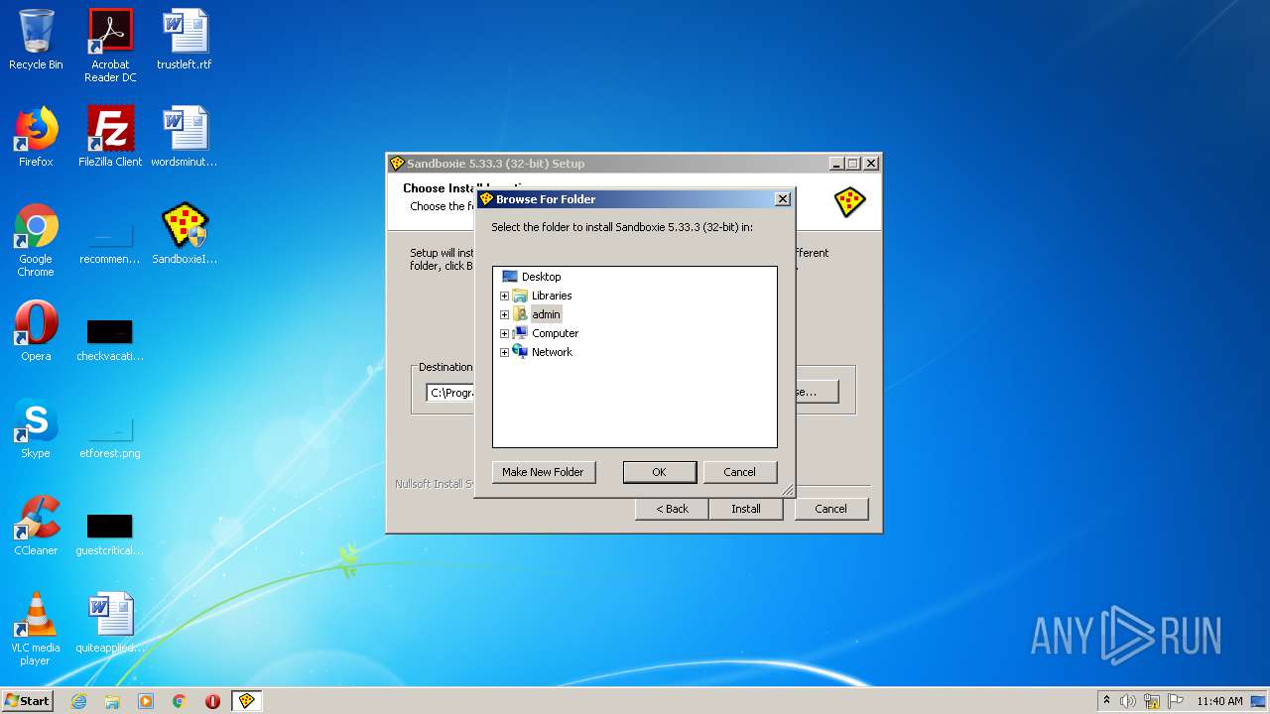The width and height of the screenshot is (1270, 714).
Task: Open the Action Center flag icon
Action: coord(1176,701)
